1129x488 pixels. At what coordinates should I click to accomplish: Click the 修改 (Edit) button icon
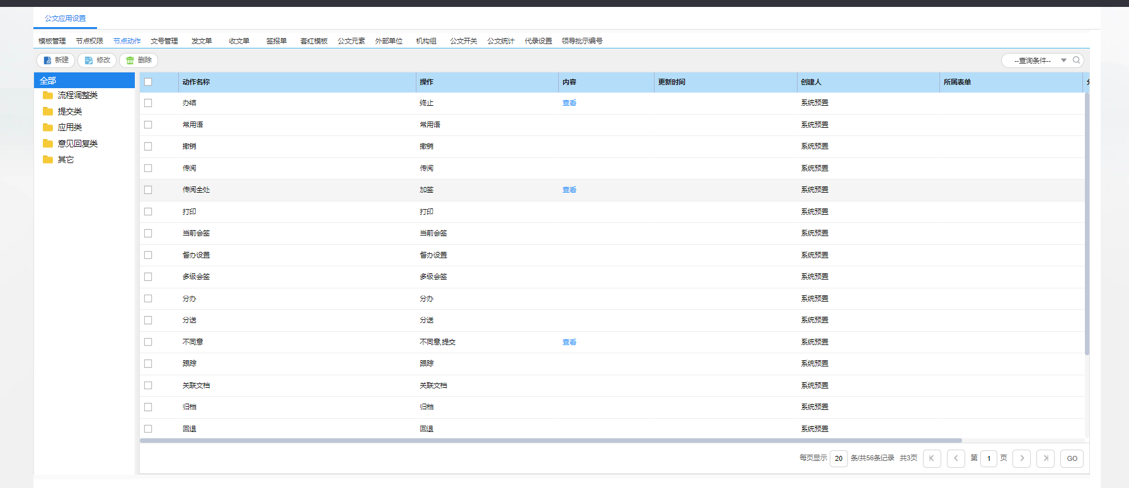(89, 60)
